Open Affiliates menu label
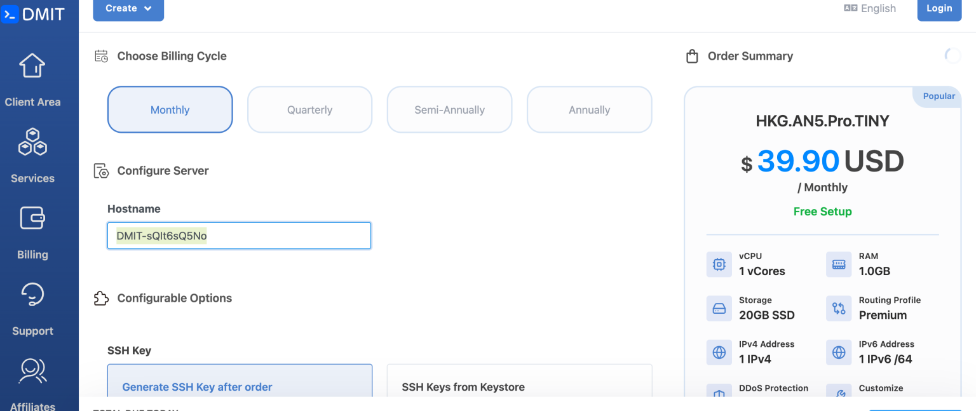Screen dimensions: 976x411 coord(32,406)
